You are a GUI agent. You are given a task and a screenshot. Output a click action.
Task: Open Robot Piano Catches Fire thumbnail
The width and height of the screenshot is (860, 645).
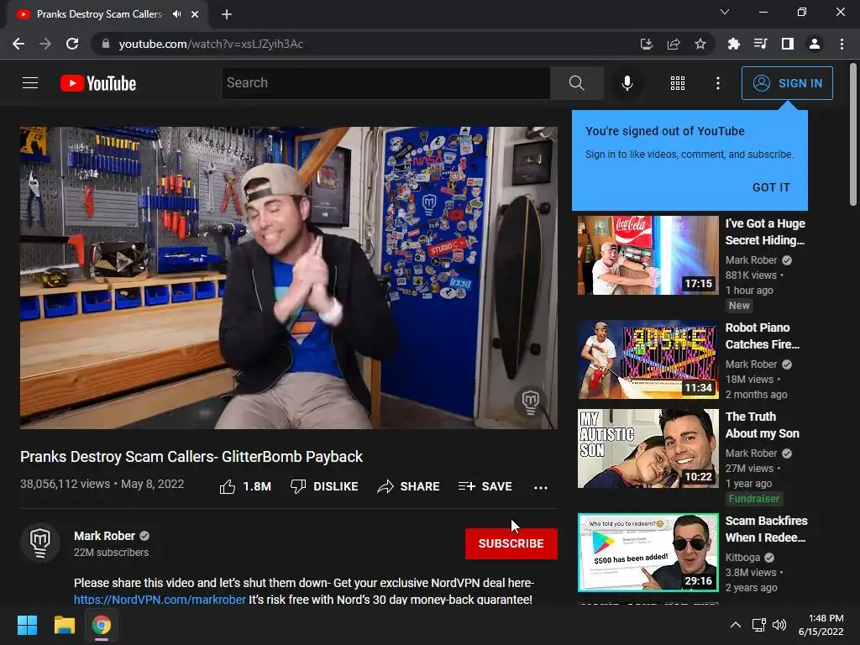[648, 359]
